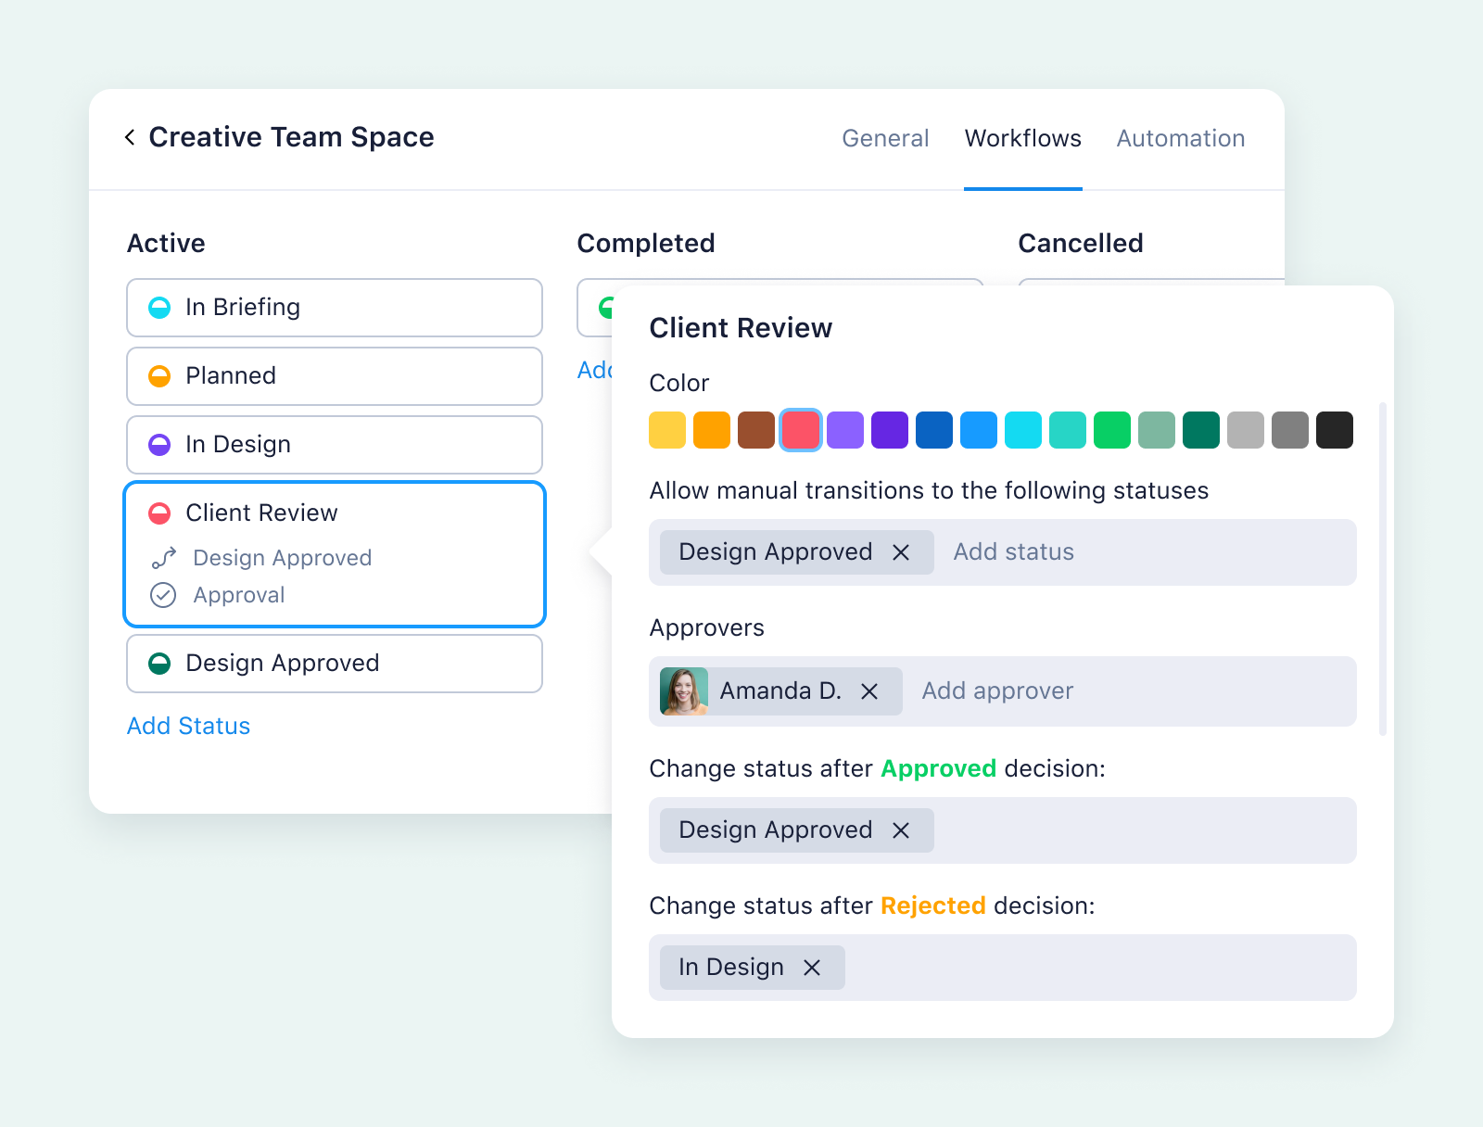Open the General tab

[885, 137]
